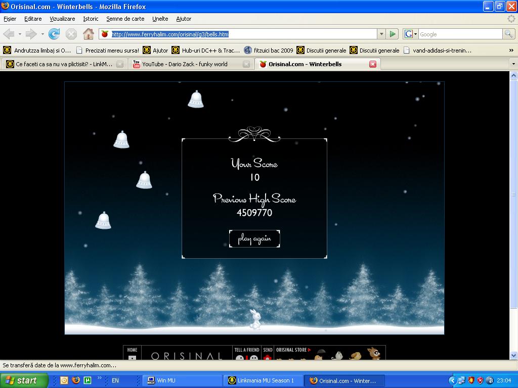Click the EN language indicator
This screenshot has height=388, width=518.
click(115, 380)
